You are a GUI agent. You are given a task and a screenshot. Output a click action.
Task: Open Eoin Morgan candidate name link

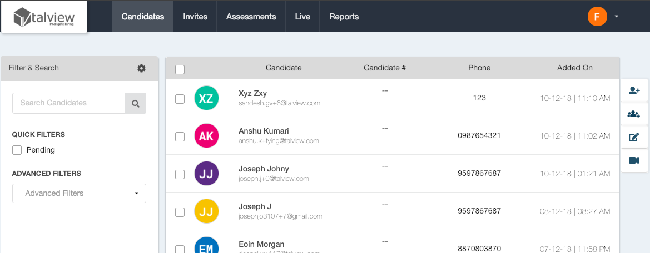coord(261,244)
